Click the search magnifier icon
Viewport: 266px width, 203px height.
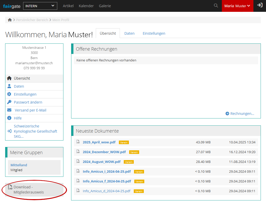coord(216,6)
